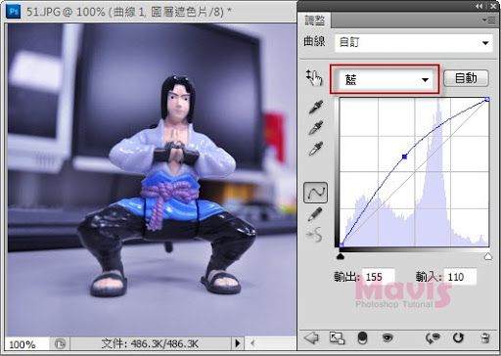Viewport: 501px width, 356px height.
Task: Click the white point slider triangle
Action: coord(488,256)
